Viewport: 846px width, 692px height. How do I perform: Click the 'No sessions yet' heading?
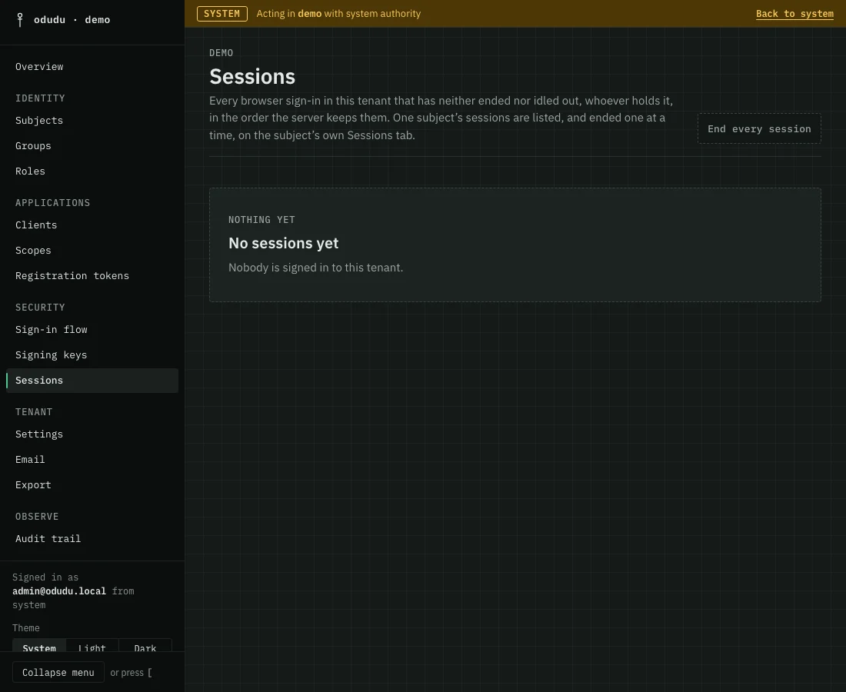point(283,243)
